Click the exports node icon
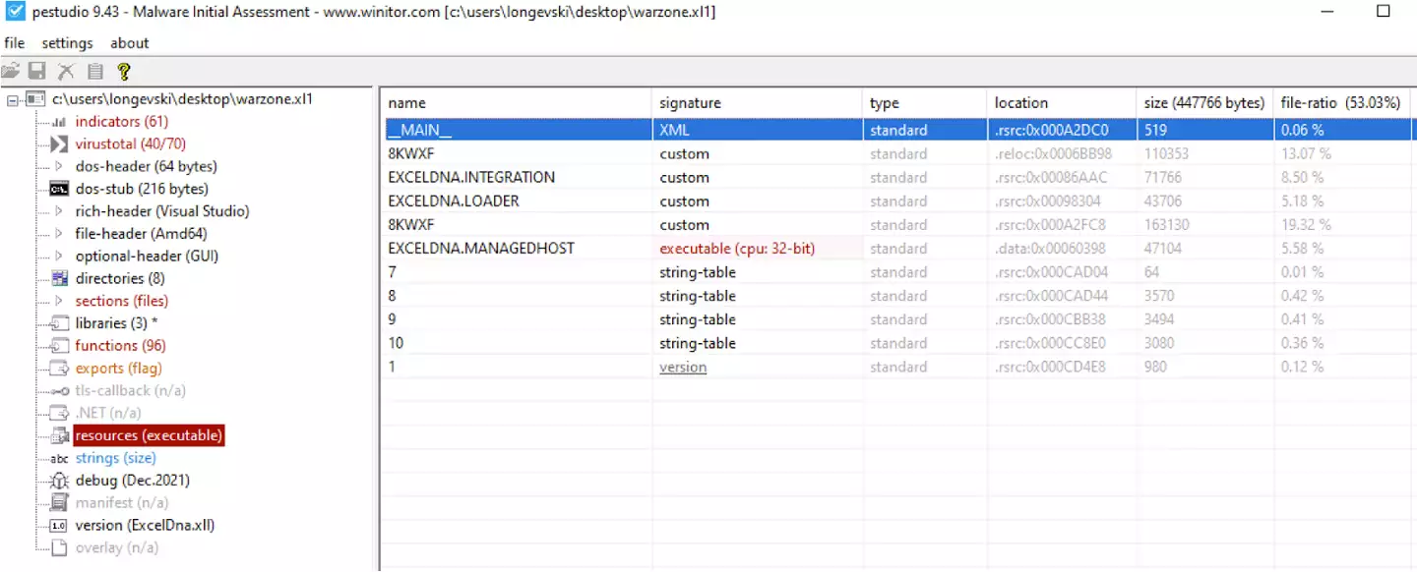Screen dimensions: 1417x572 click(x=59, y=369)
